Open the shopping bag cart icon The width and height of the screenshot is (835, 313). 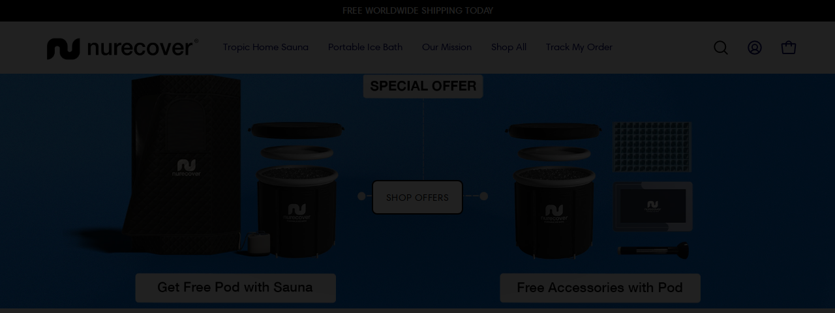[x=789, y=48]
